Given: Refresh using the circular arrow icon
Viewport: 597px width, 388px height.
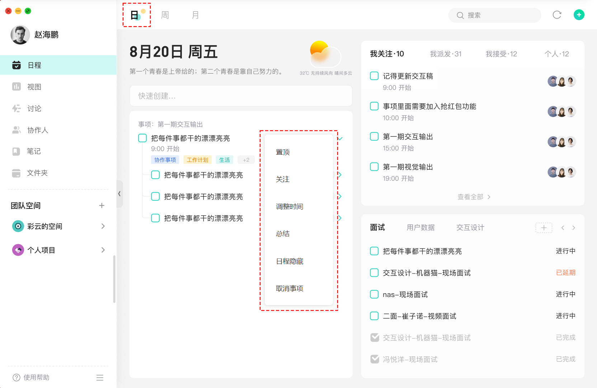Looking at the screenshot, I should (557, 15).
